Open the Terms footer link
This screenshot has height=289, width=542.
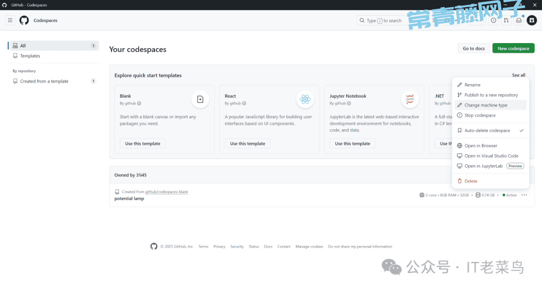(204, 246)
